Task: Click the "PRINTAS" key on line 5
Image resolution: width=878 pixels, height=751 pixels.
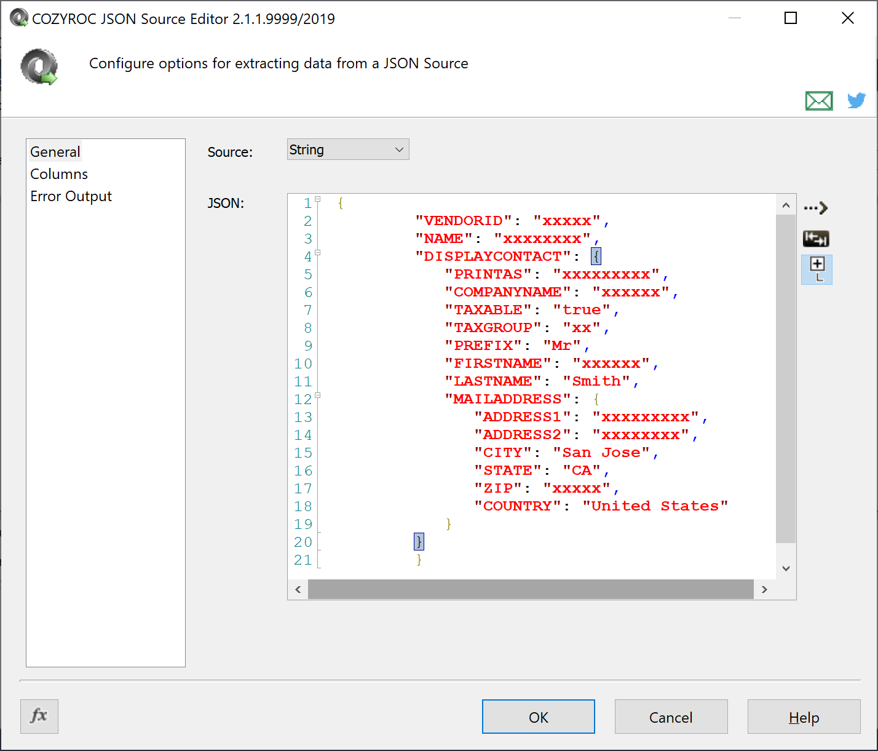Action: pos(488,274)
